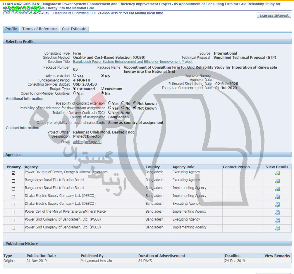The width and height of the screenshot is (294, 274).
Task: Open details for PGCB Implementing Agency row
Action: pyautogui.click(x=277, y=229)
